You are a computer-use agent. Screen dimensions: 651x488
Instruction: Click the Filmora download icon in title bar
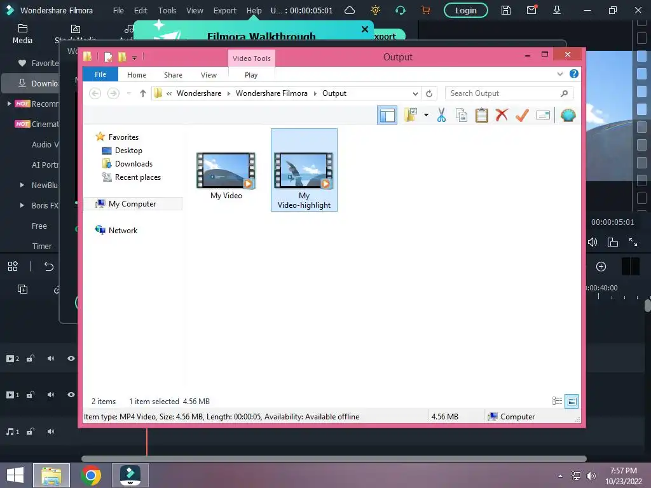pyautogui.click(x=557, y=10)
